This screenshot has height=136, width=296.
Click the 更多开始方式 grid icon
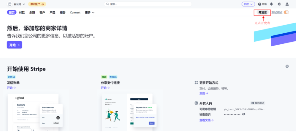[196, 83]
